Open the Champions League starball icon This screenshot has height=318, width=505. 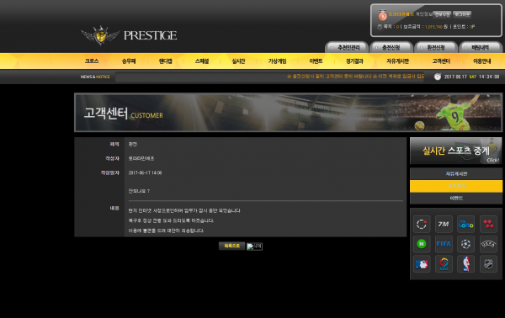point(465,244)
